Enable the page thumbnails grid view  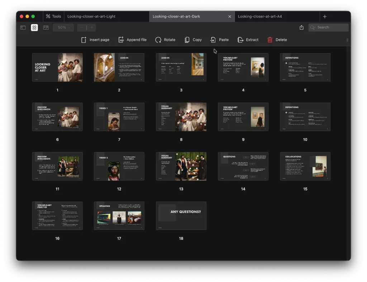[x=34, y=27]
